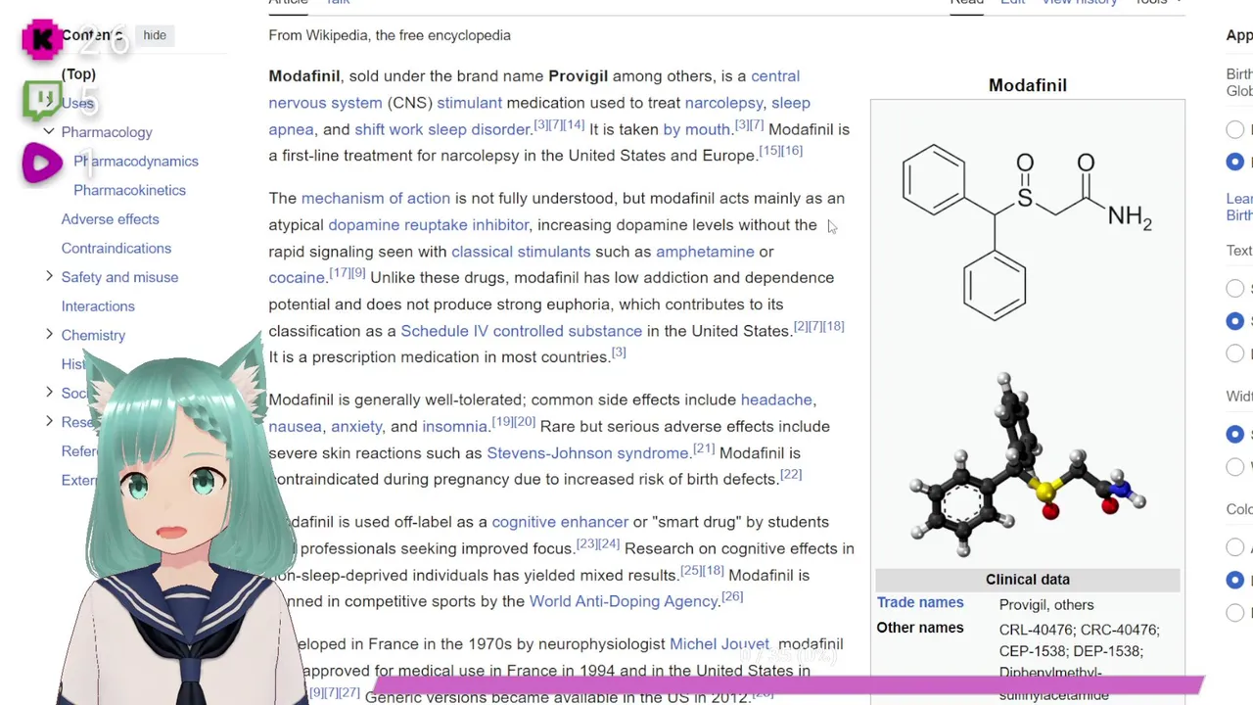The image size is (1253, 705).
Task: Open Safety and misuse section from sidebar
Action: click(119, 277)
